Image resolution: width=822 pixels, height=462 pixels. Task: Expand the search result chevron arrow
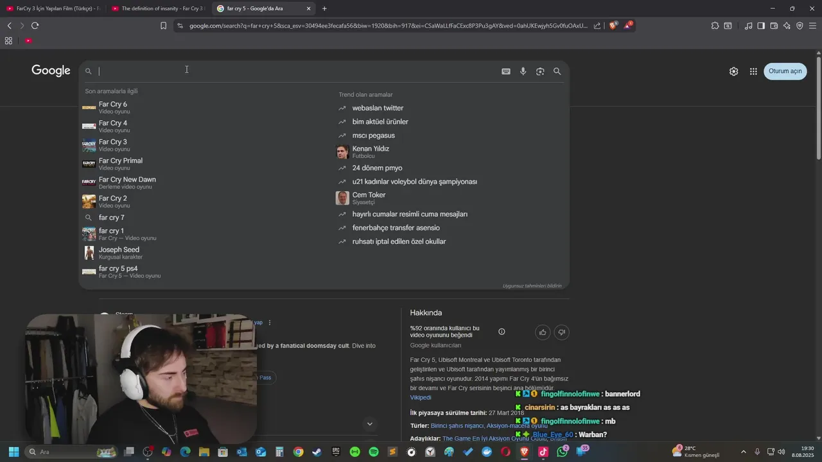[369, 424]
